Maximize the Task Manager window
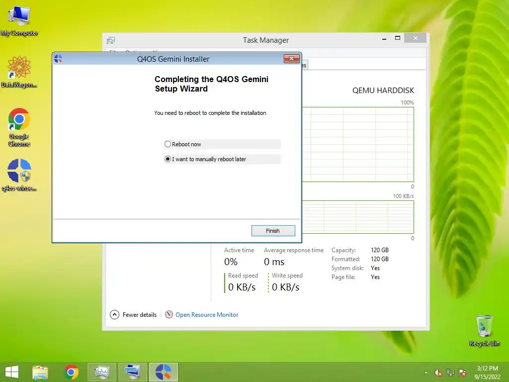 tap(397, 38)
